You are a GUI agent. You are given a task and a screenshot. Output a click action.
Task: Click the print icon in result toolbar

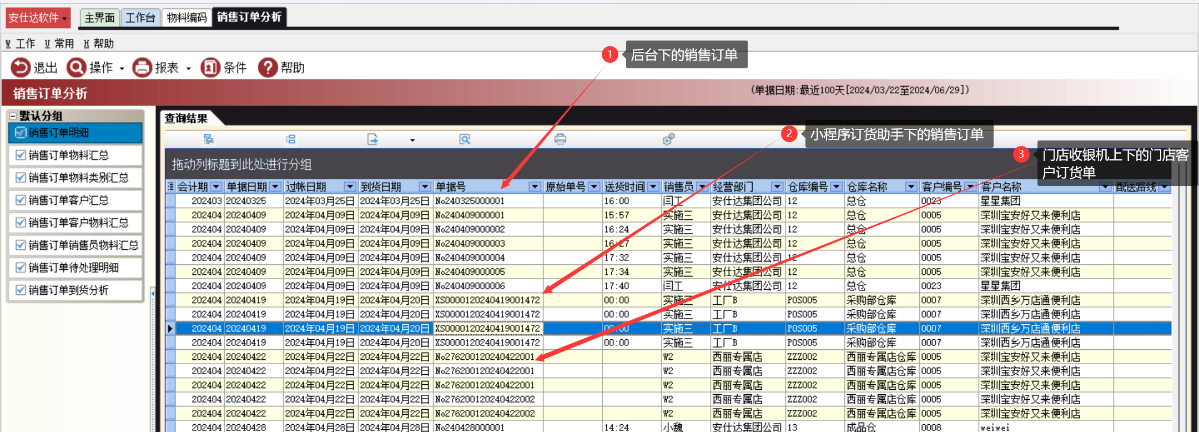click(x=561, y=139)
